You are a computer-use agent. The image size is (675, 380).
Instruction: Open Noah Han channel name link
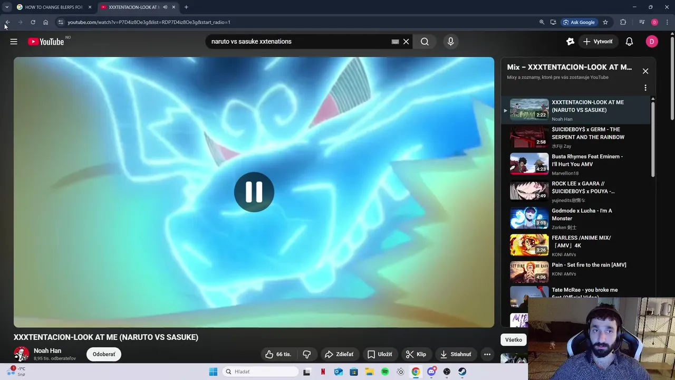[47, 350]
